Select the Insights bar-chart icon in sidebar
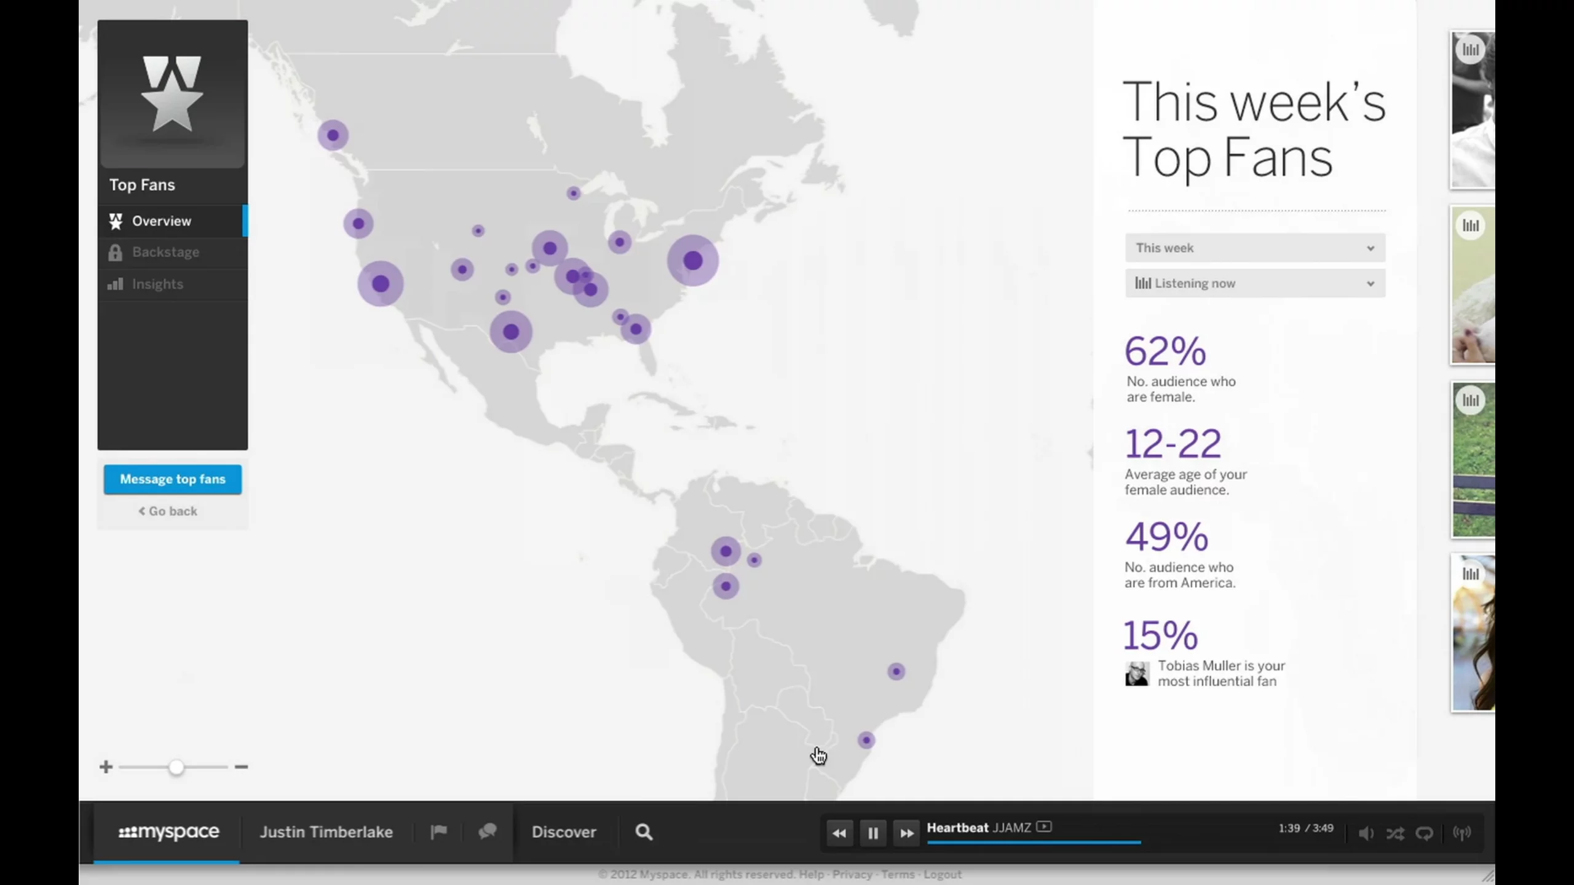1574x885 pixels. click(x=116, y=283)
